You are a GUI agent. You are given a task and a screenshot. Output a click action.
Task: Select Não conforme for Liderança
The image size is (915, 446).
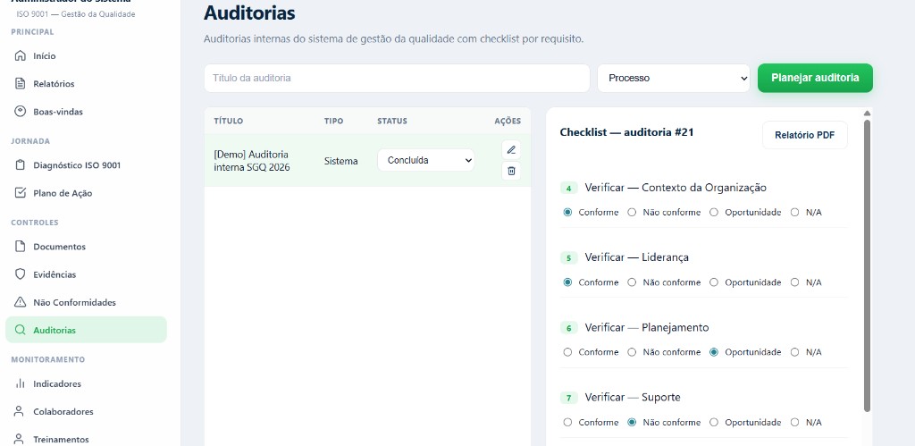(632, 282)
